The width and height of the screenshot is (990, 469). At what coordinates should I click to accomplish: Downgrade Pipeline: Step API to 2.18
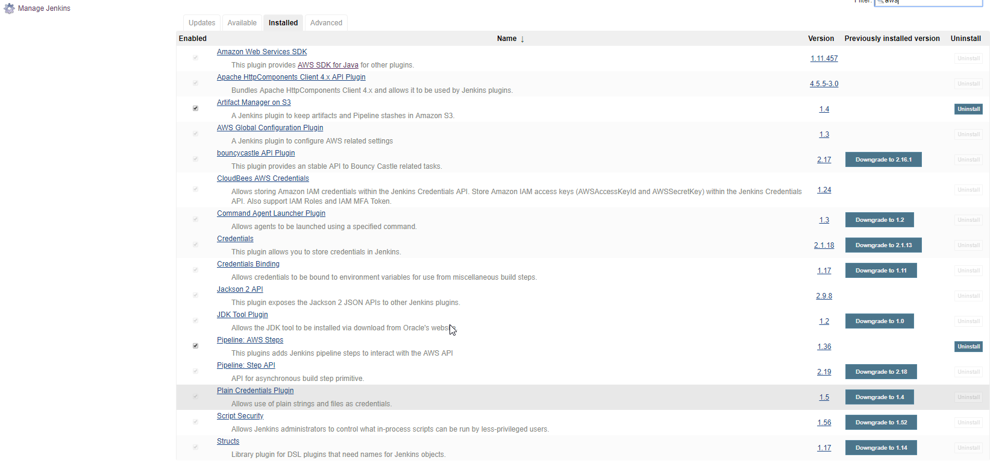[881, 372]
